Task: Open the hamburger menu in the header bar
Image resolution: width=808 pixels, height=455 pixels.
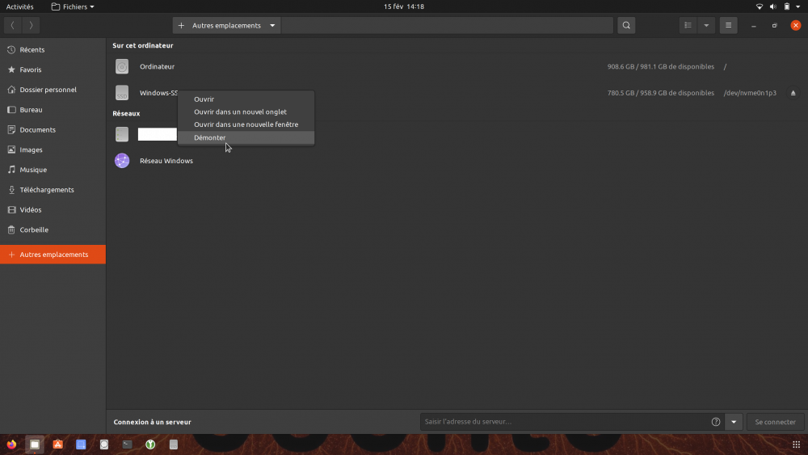Action: click(728, 25)
